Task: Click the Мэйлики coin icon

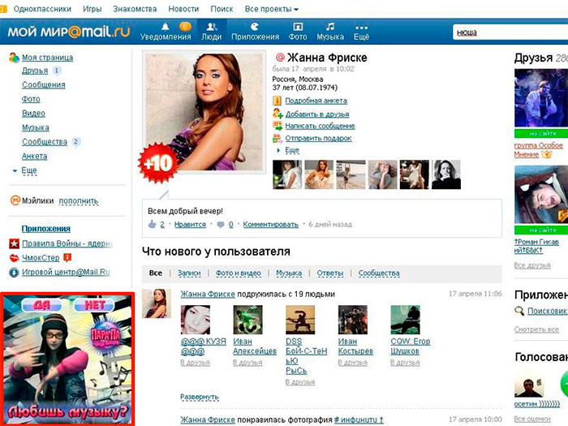Action: (15, 200)
